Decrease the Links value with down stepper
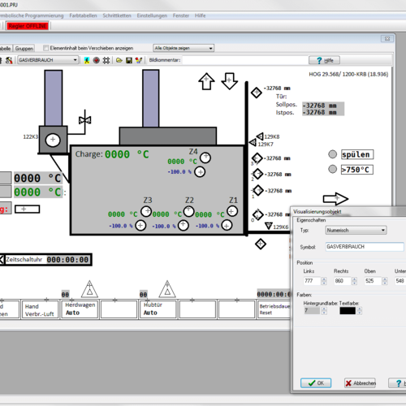 click(324, 283)
